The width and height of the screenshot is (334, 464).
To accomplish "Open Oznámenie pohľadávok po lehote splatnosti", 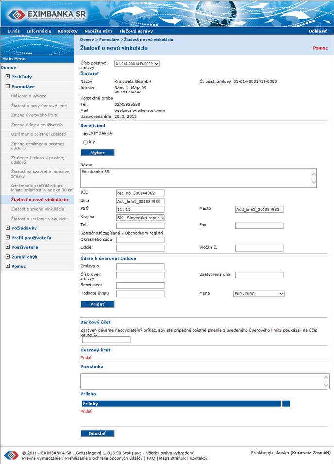I will point(42,187).
